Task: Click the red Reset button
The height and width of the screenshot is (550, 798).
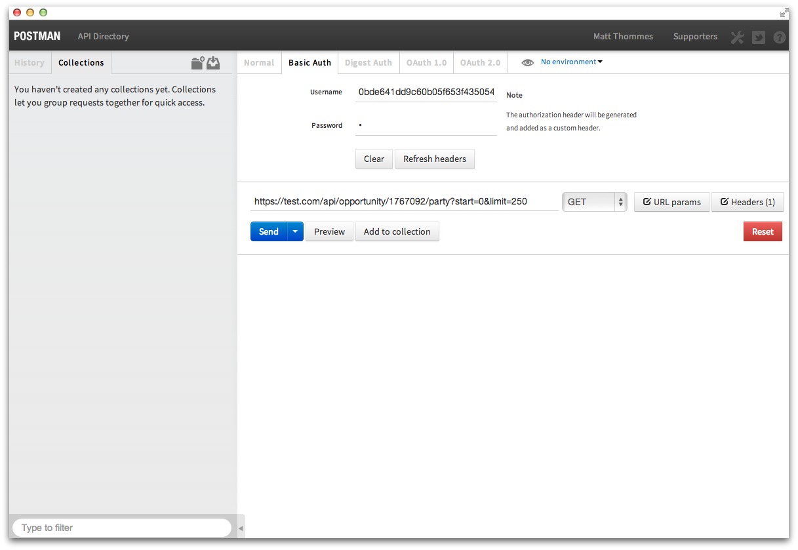Action: pos(763,231)
